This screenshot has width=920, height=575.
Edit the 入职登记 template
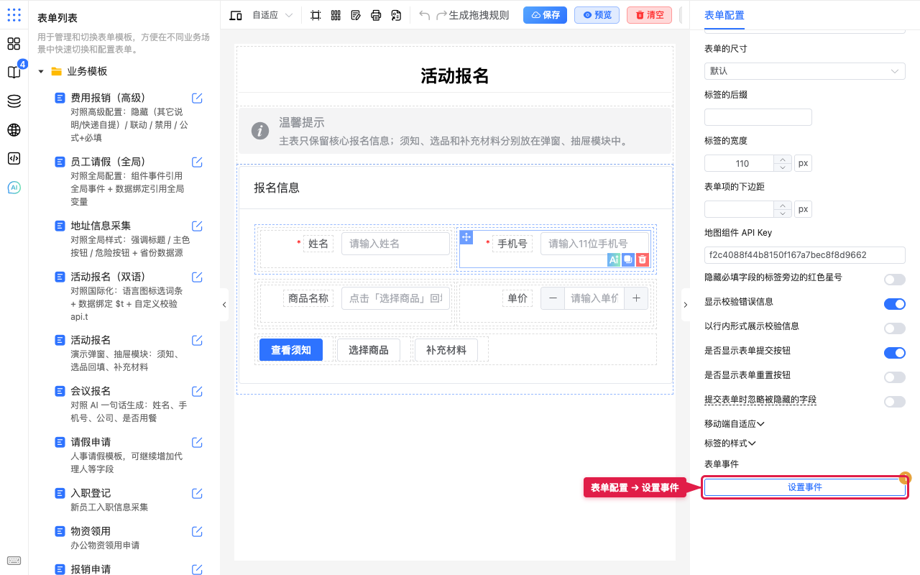click(197, 494)
